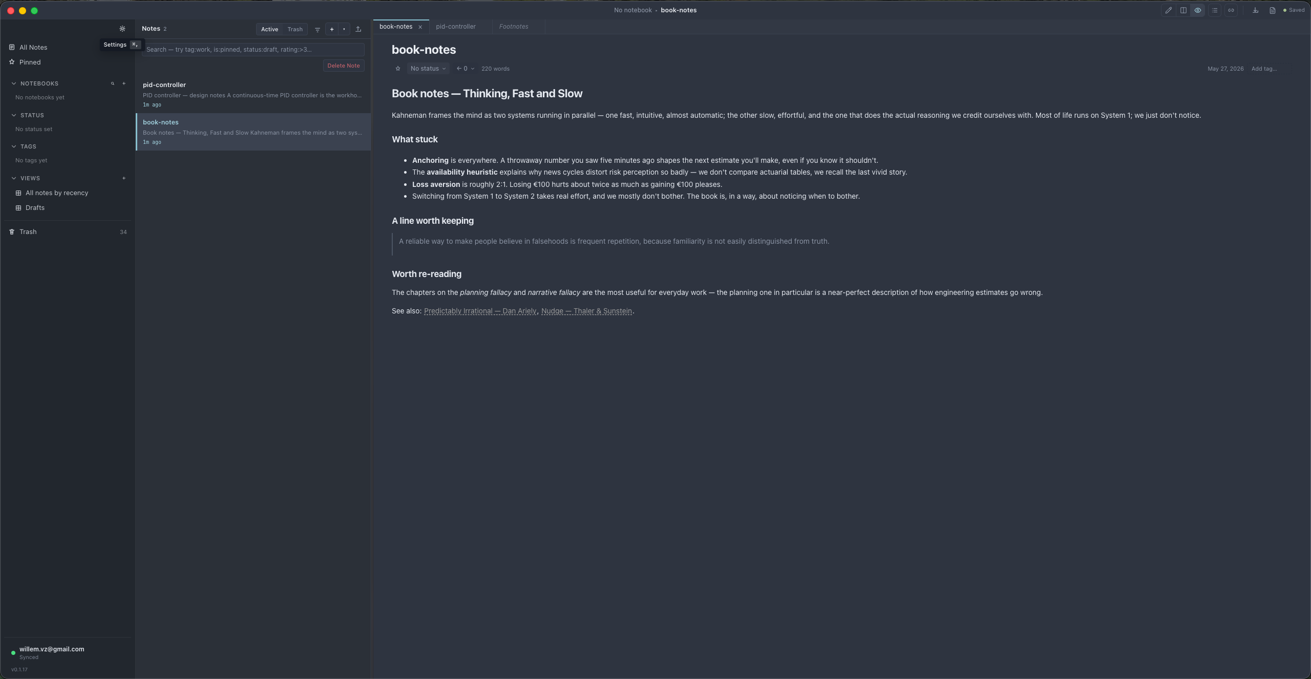Click the note title book-notes
Screen dimensions: 1311x679
pos(424,50)
